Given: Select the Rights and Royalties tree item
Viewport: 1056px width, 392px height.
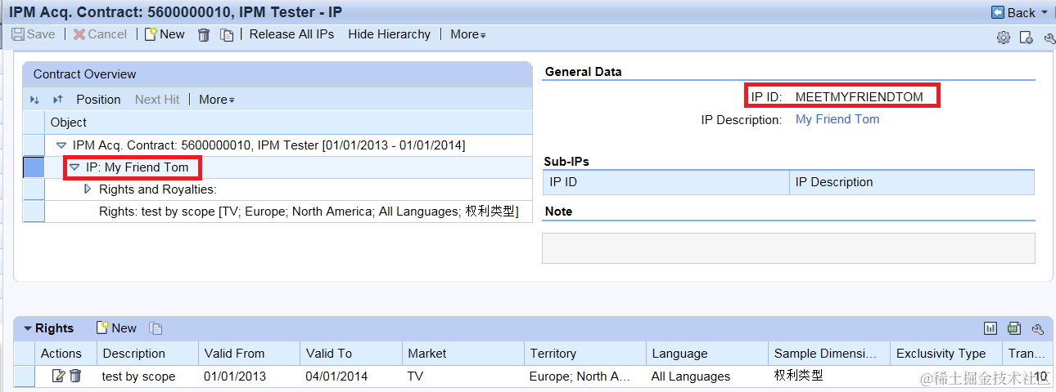Looking at the screenshot, I should click(157, 189).
